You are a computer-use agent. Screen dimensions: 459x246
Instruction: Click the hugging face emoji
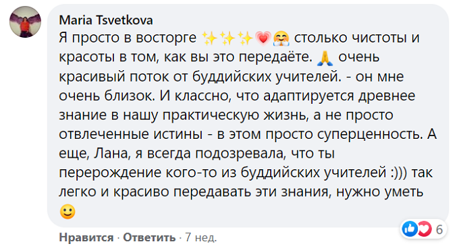(281, 38)
